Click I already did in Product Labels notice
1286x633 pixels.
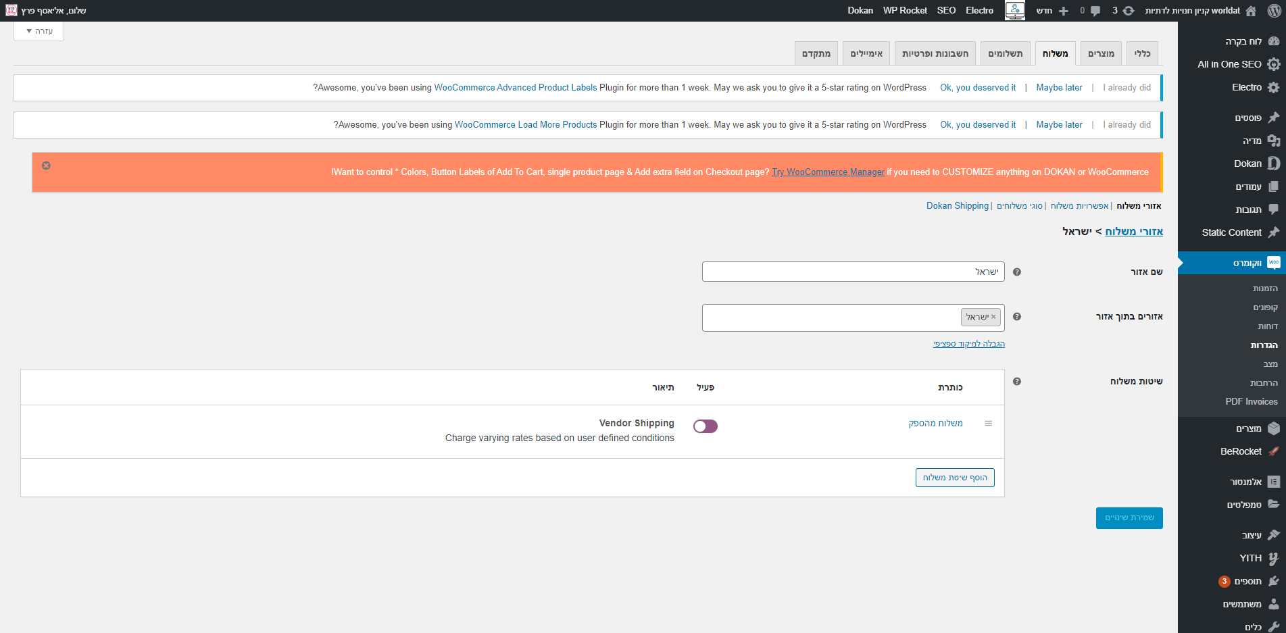pyautogui.click(x=1127, y=88)
